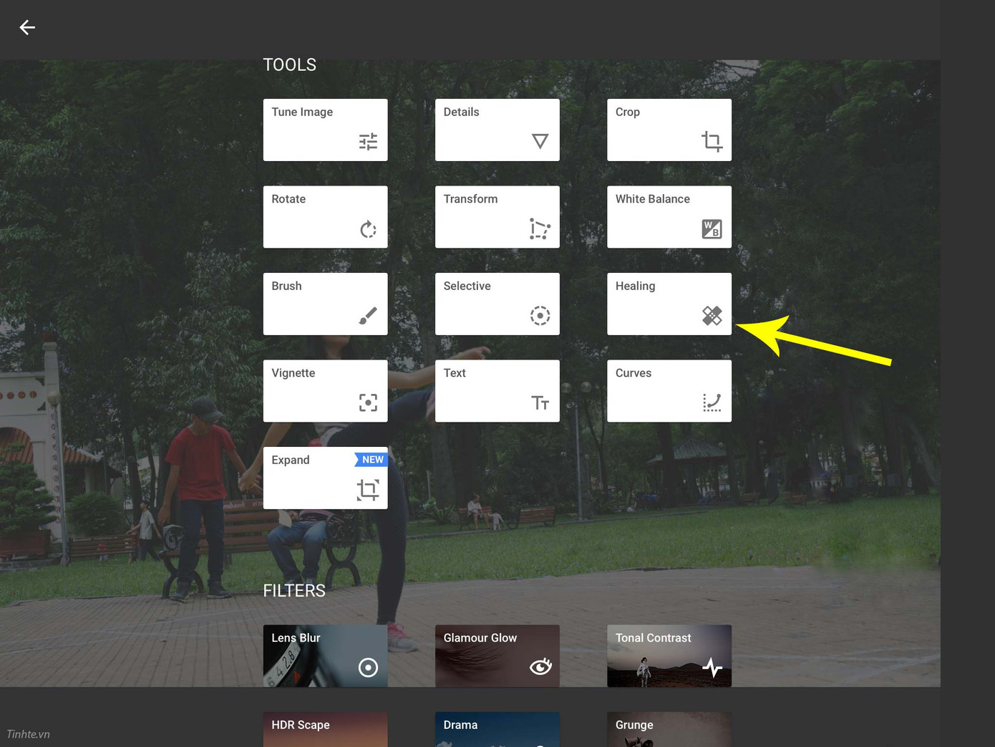Open the Curves tool

point(669,391)
